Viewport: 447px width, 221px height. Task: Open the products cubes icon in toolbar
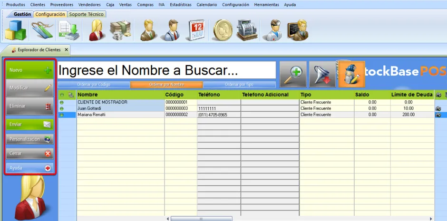click(x=15, y=30)
